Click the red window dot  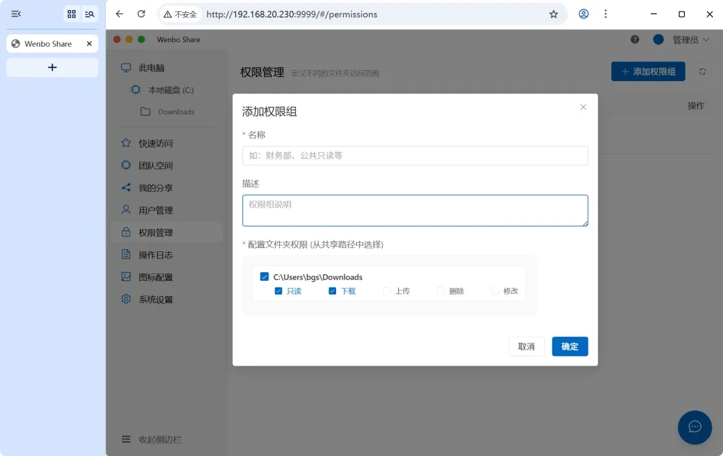[x=117, y=39]
